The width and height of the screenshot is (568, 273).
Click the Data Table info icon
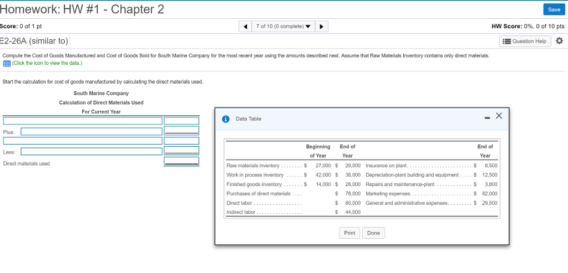coord(226,119)
